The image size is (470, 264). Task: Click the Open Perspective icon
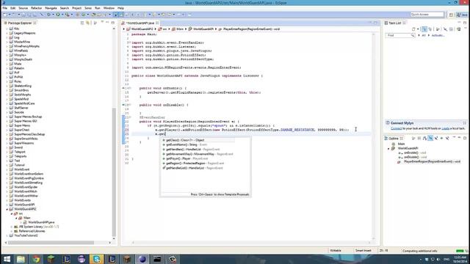pyautogui.click(x=451, y=15)
